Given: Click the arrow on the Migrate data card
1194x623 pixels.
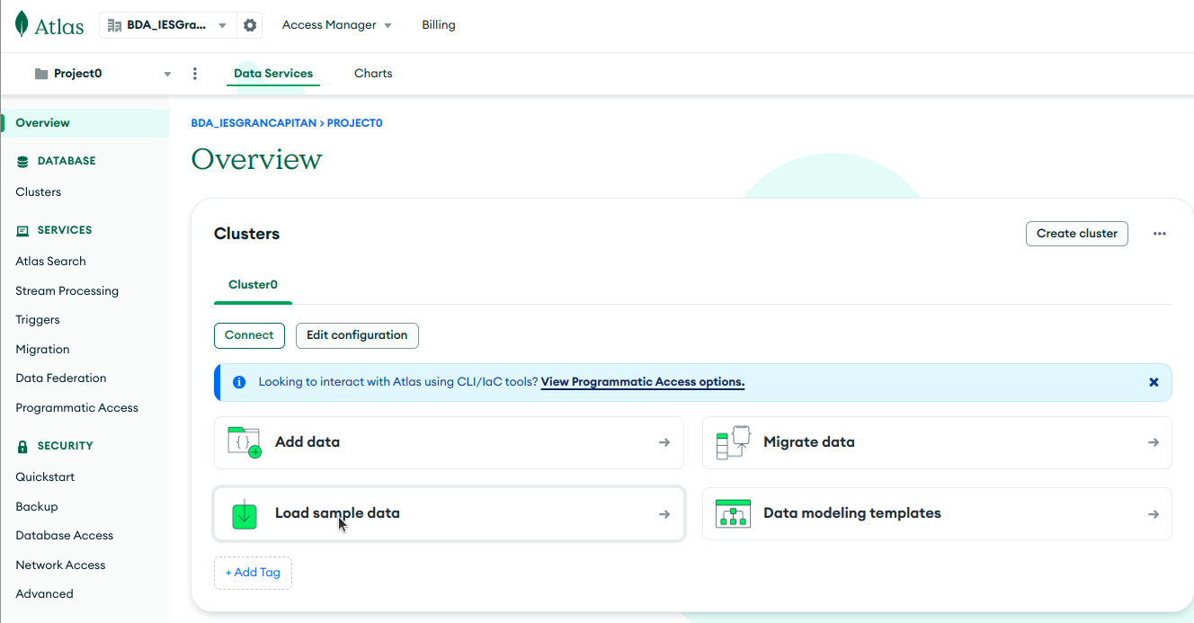Looking at the screenshot, I should tap(1154, 442).
